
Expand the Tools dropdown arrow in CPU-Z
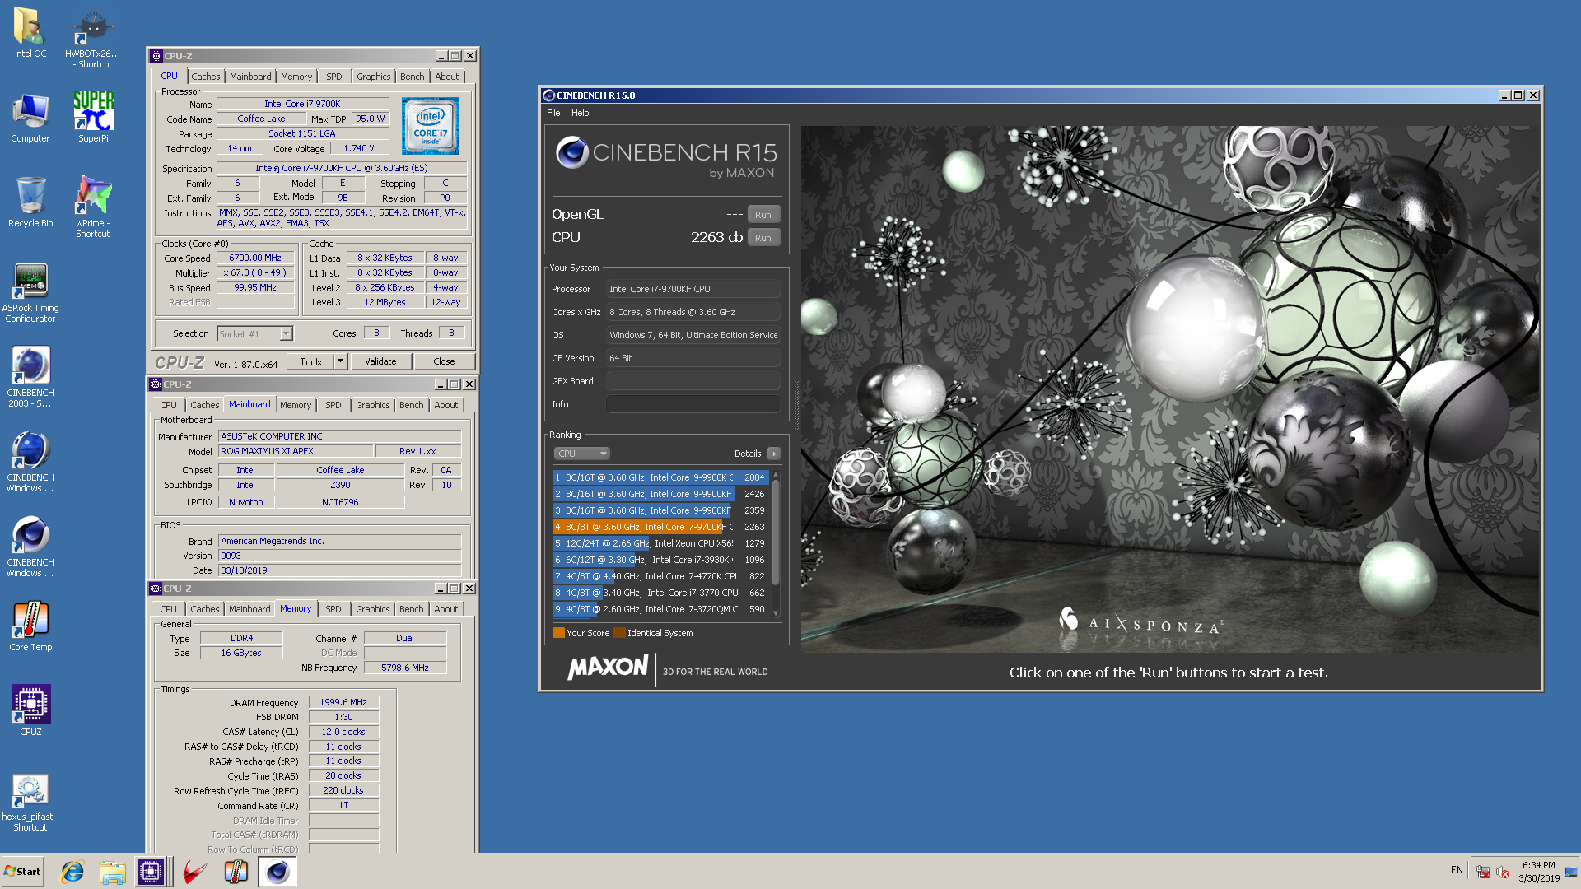[339, 361]
